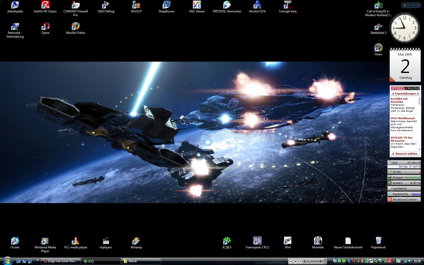Open the taskbar player dropdown menu arrow
This screenshot has height=265, width=424.
pyautogui.click(x=325, y=263)
